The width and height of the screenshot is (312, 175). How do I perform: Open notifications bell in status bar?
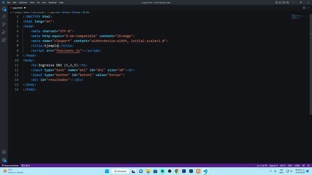pyautogui.click(x=309, y=165)
